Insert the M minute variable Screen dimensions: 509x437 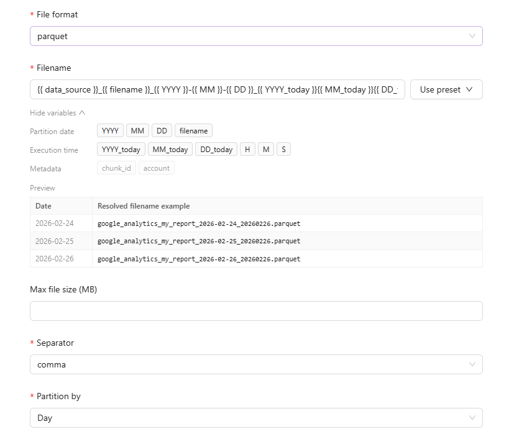pyautogui.click(x=265, y=150)
